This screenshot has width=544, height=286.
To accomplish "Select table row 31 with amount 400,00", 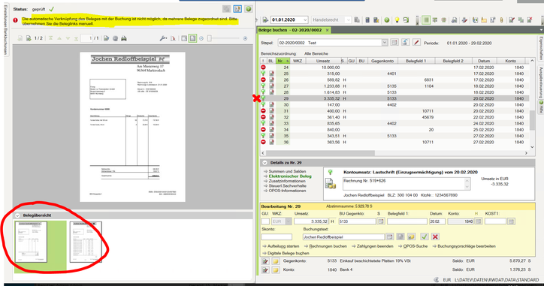I will tap(394, 111).
